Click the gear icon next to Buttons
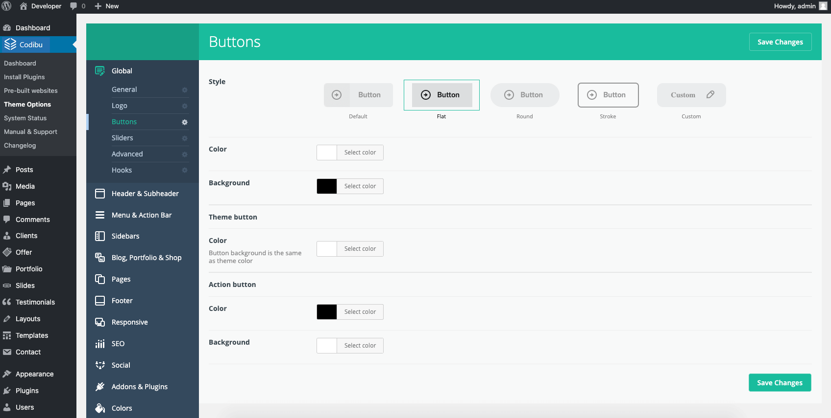The width and height of the screenshot is (831, 418). pos(185,122)
